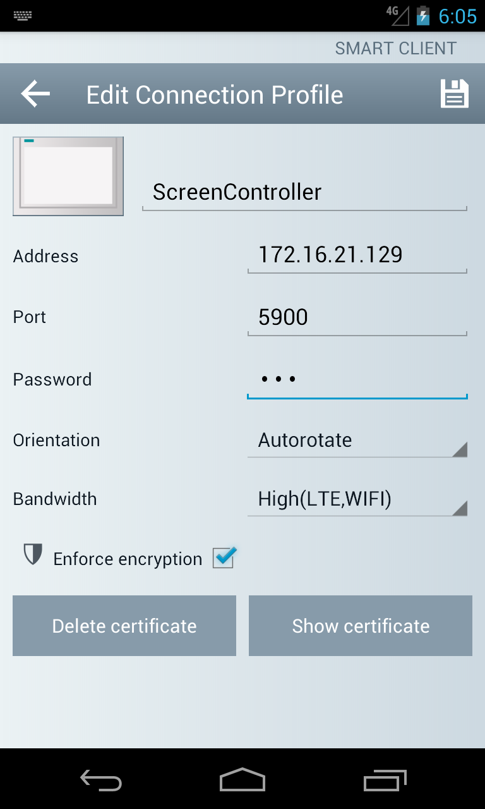Open Bandwidth dropdown showing High(LTE,WIFI)
Screen dimensions: 485x809
(357, 500)
